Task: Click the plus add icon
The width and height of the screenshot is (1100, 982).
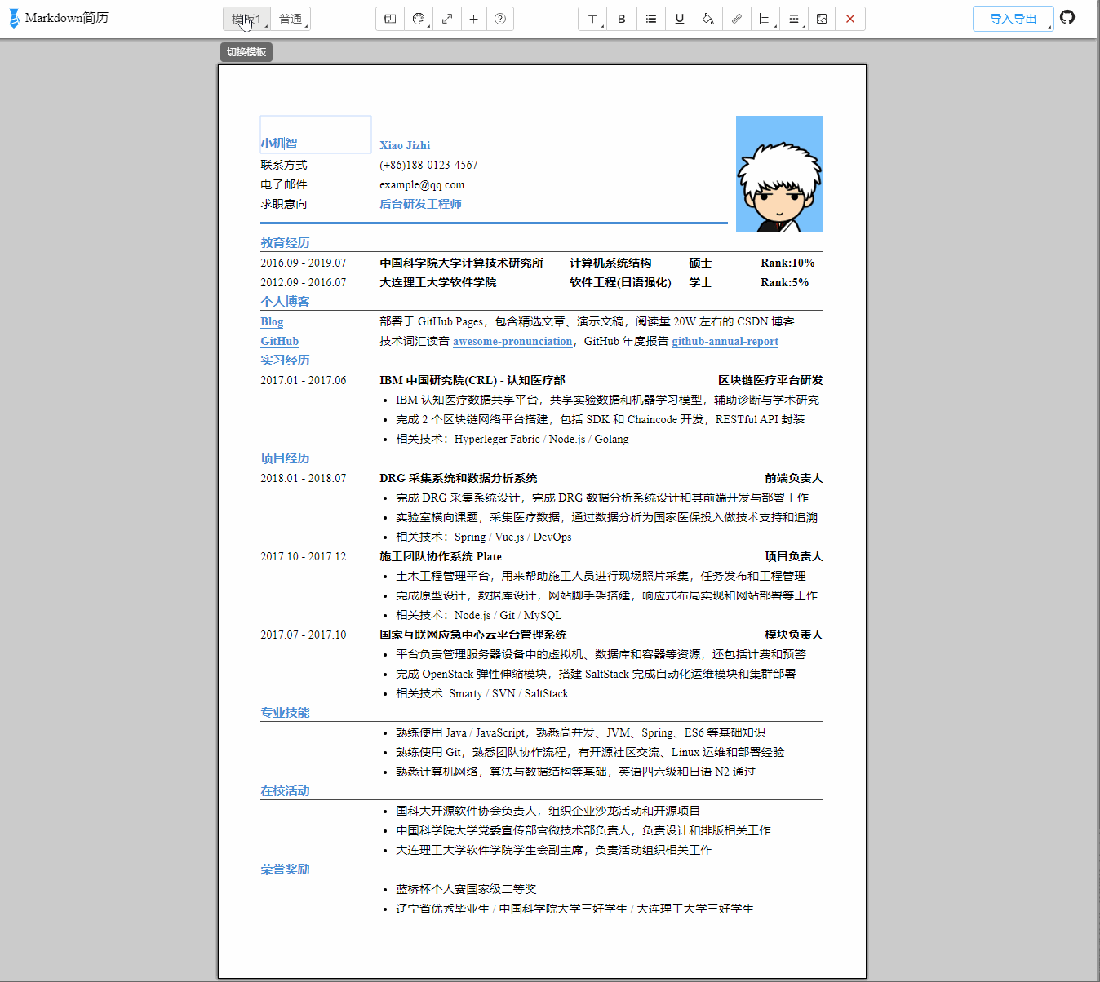Action: point(473,19)
